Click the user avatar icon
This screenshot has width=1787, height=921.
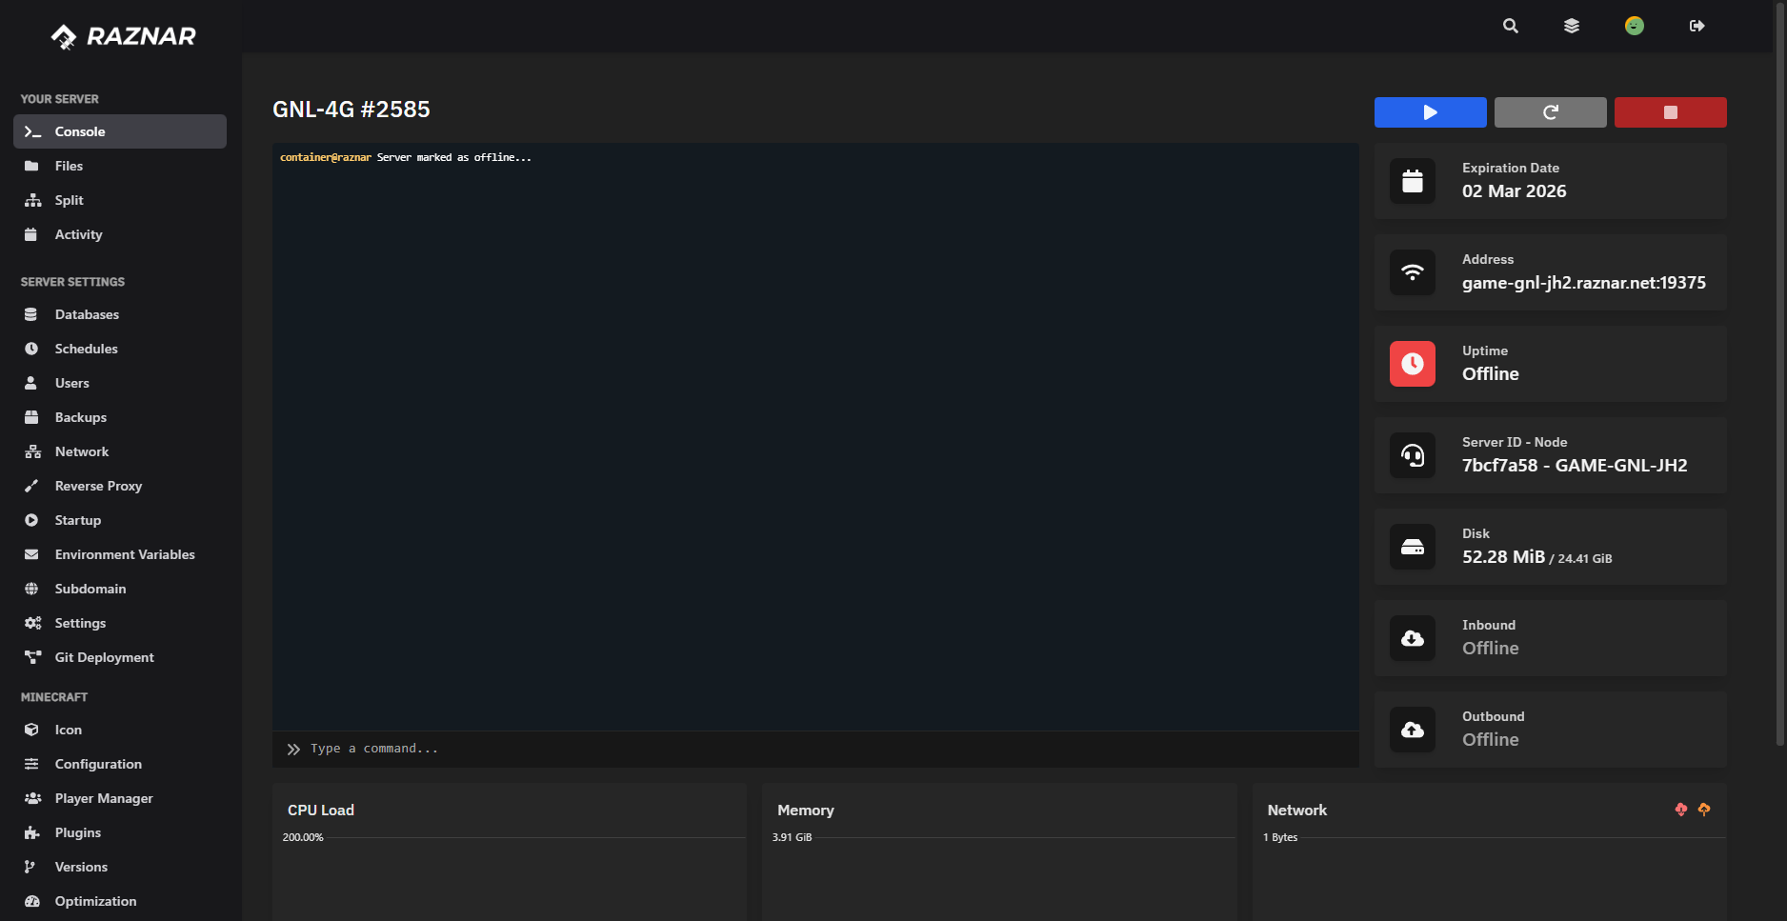click(1634, 26)
